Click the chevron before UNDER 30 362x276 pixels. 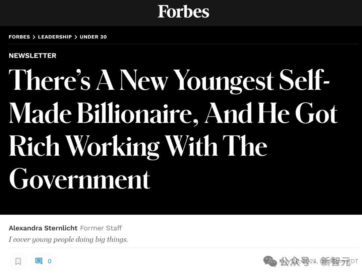pos(76,37)
